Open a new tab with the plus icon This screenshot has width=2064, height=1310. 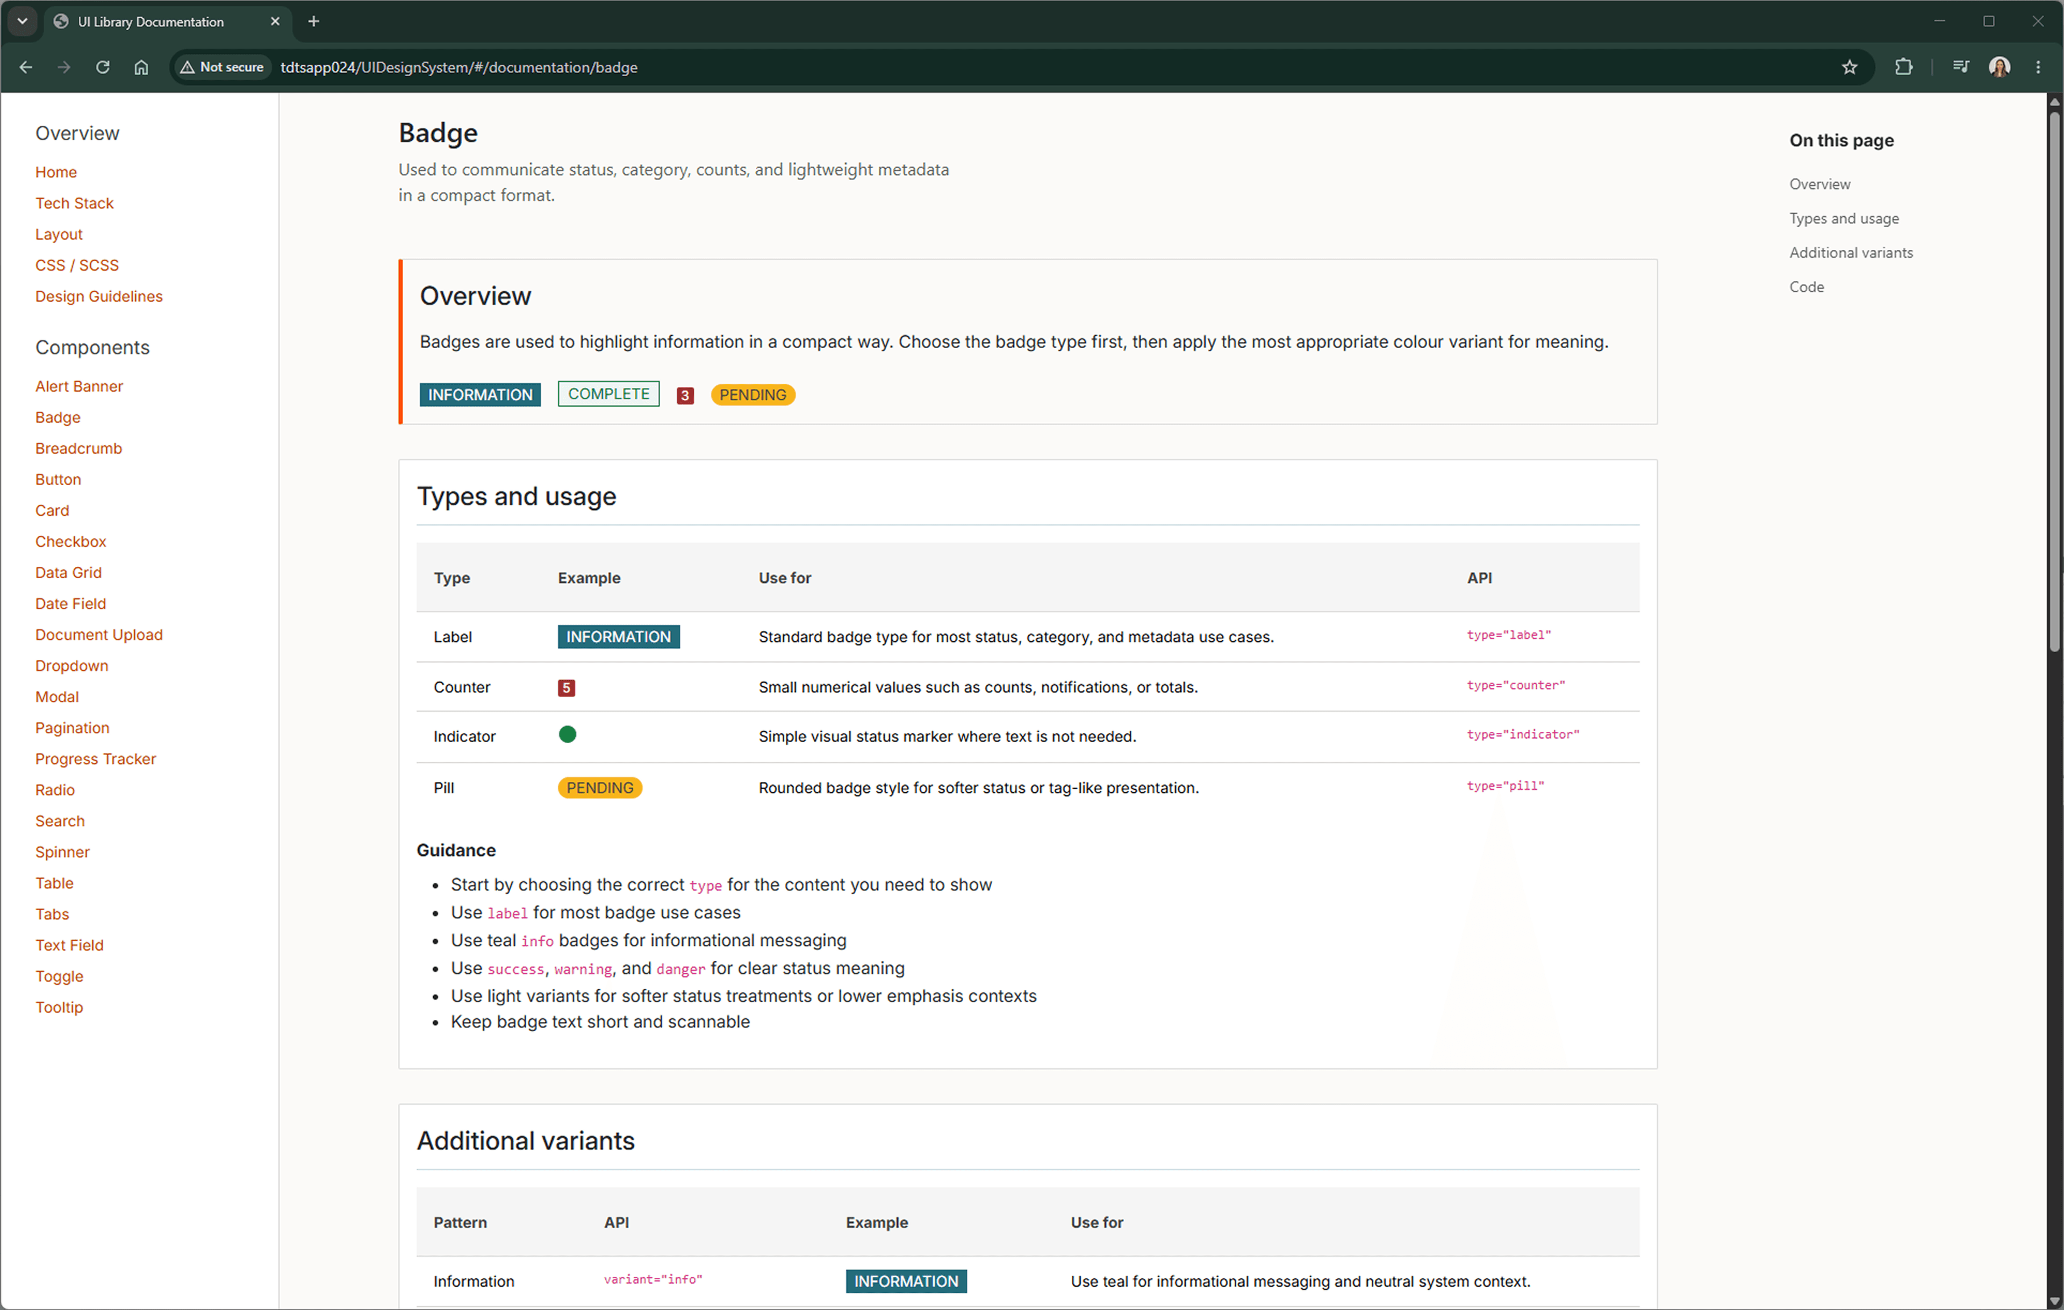tap(314, 21)
